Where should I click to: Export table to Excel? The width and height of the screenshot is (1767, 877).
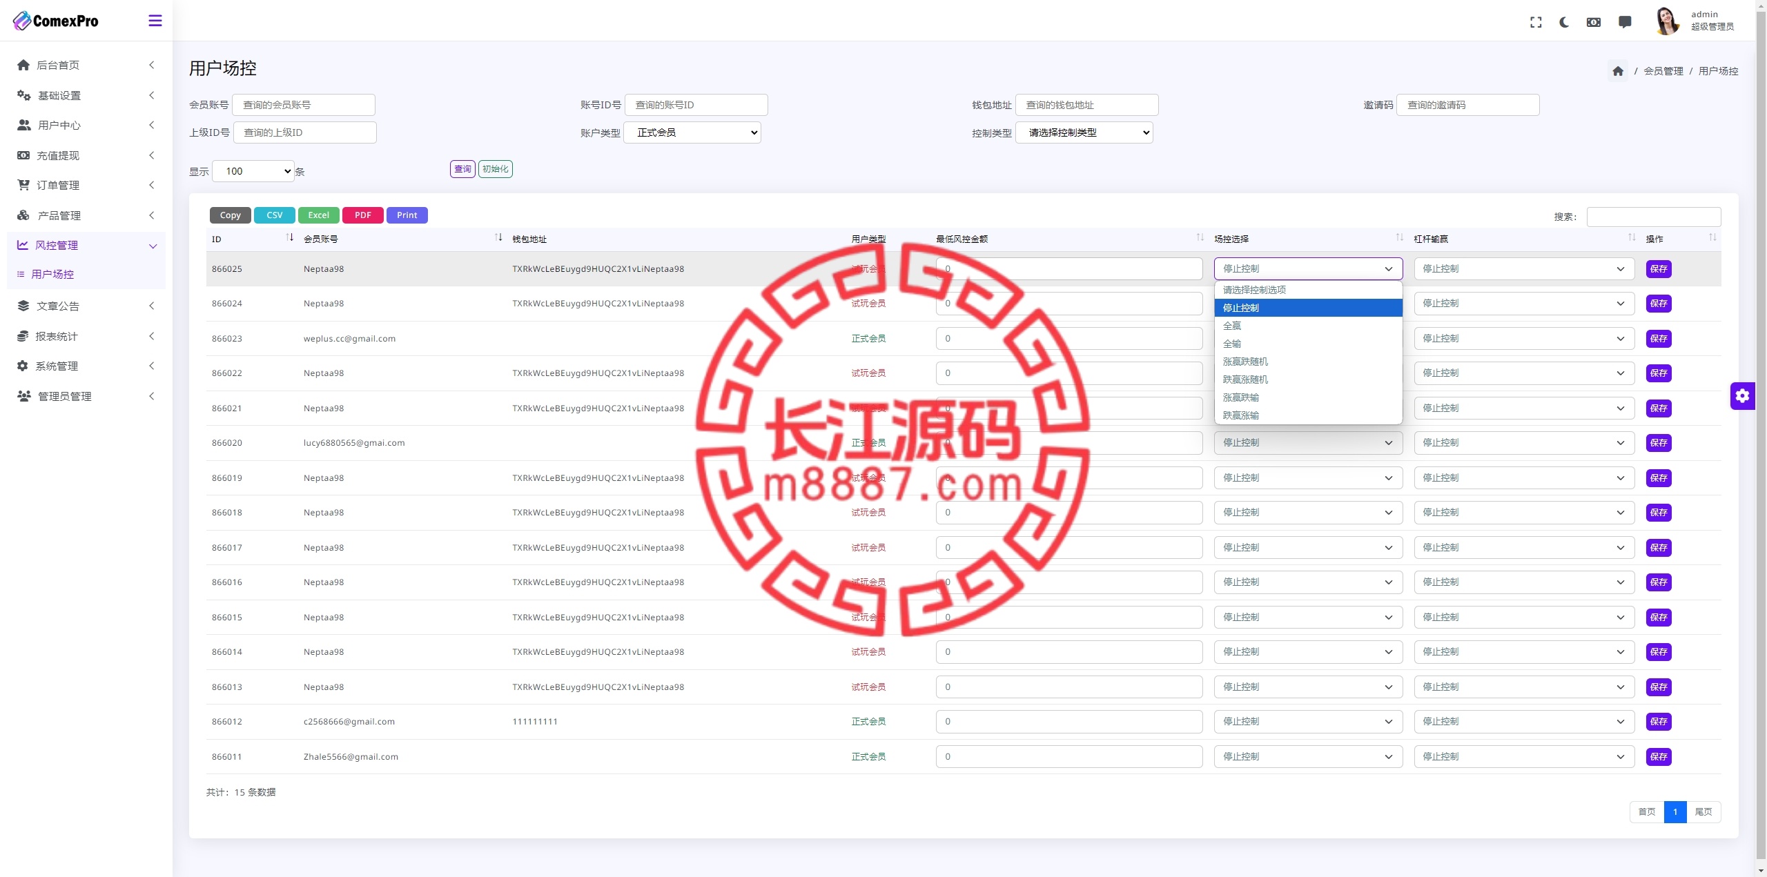tap(318, 215)
